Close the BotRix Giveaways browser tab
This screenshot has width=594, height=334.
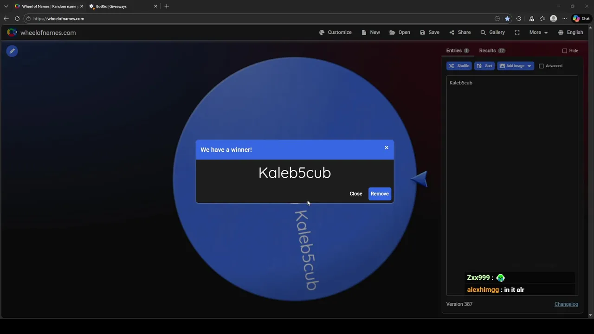tap(155, 6)
